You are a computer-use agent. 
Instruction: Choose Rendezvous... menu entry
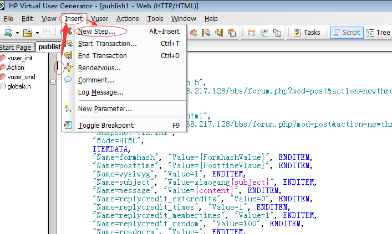coord(124,68)
